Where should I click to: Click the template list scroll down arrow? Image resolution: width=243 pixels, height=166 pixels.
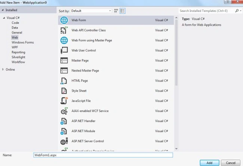tap(176, 149)
